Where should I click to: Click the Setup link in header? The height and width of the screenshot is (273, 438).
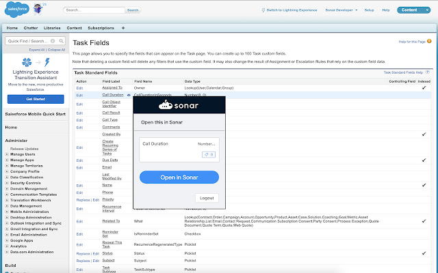click(369, 10)
